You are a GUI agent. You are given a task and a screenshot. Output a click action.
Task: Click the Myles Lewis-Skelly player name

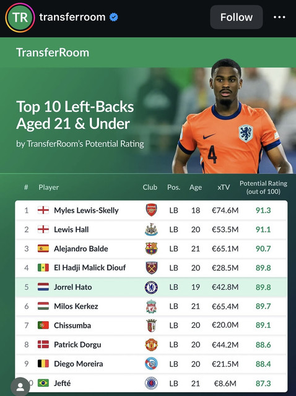click(x=86, y=210)
